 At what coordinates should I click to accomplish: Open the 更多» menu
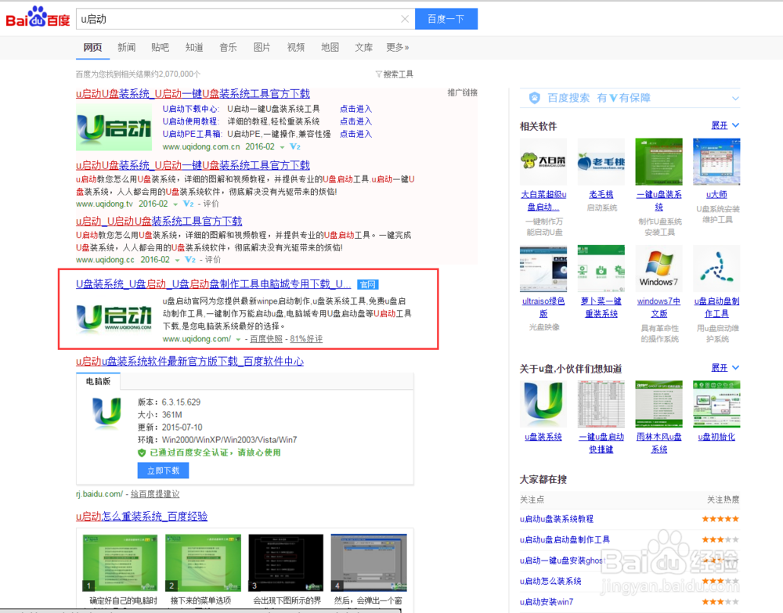pos(398,48)
